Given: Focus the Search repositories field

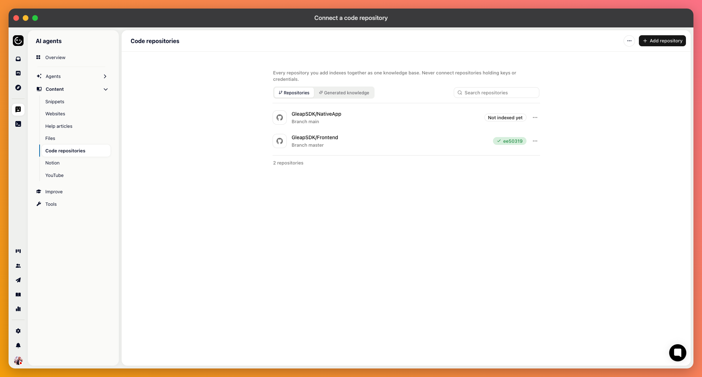Looking at the screenshot, I should click(496, 93).
